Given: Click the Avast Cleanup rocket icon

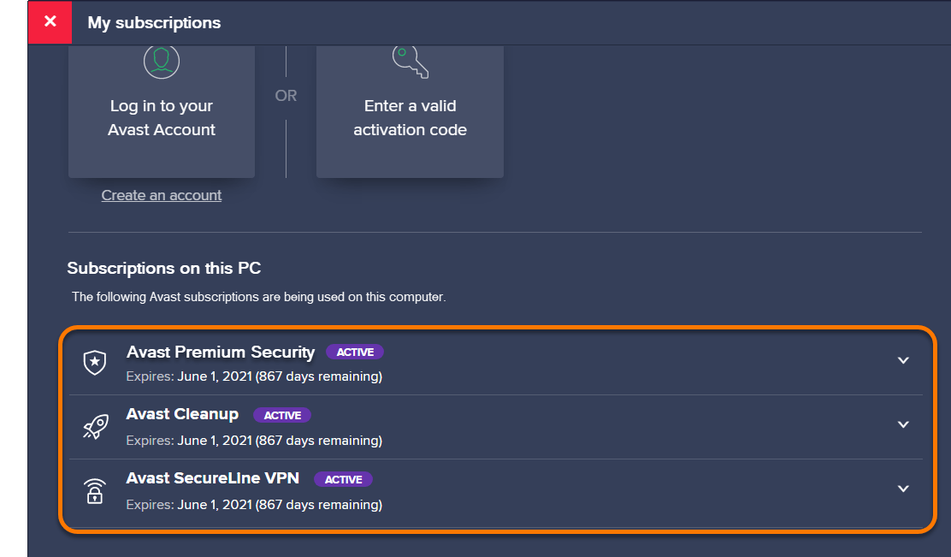Looking at the screenshot, I should [x=95, y=427].
